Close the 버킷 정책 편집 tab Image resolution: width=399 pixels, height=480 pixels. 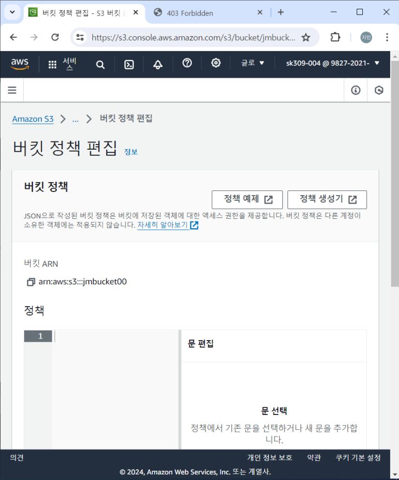pyautogui.click(x=136, y=12)
